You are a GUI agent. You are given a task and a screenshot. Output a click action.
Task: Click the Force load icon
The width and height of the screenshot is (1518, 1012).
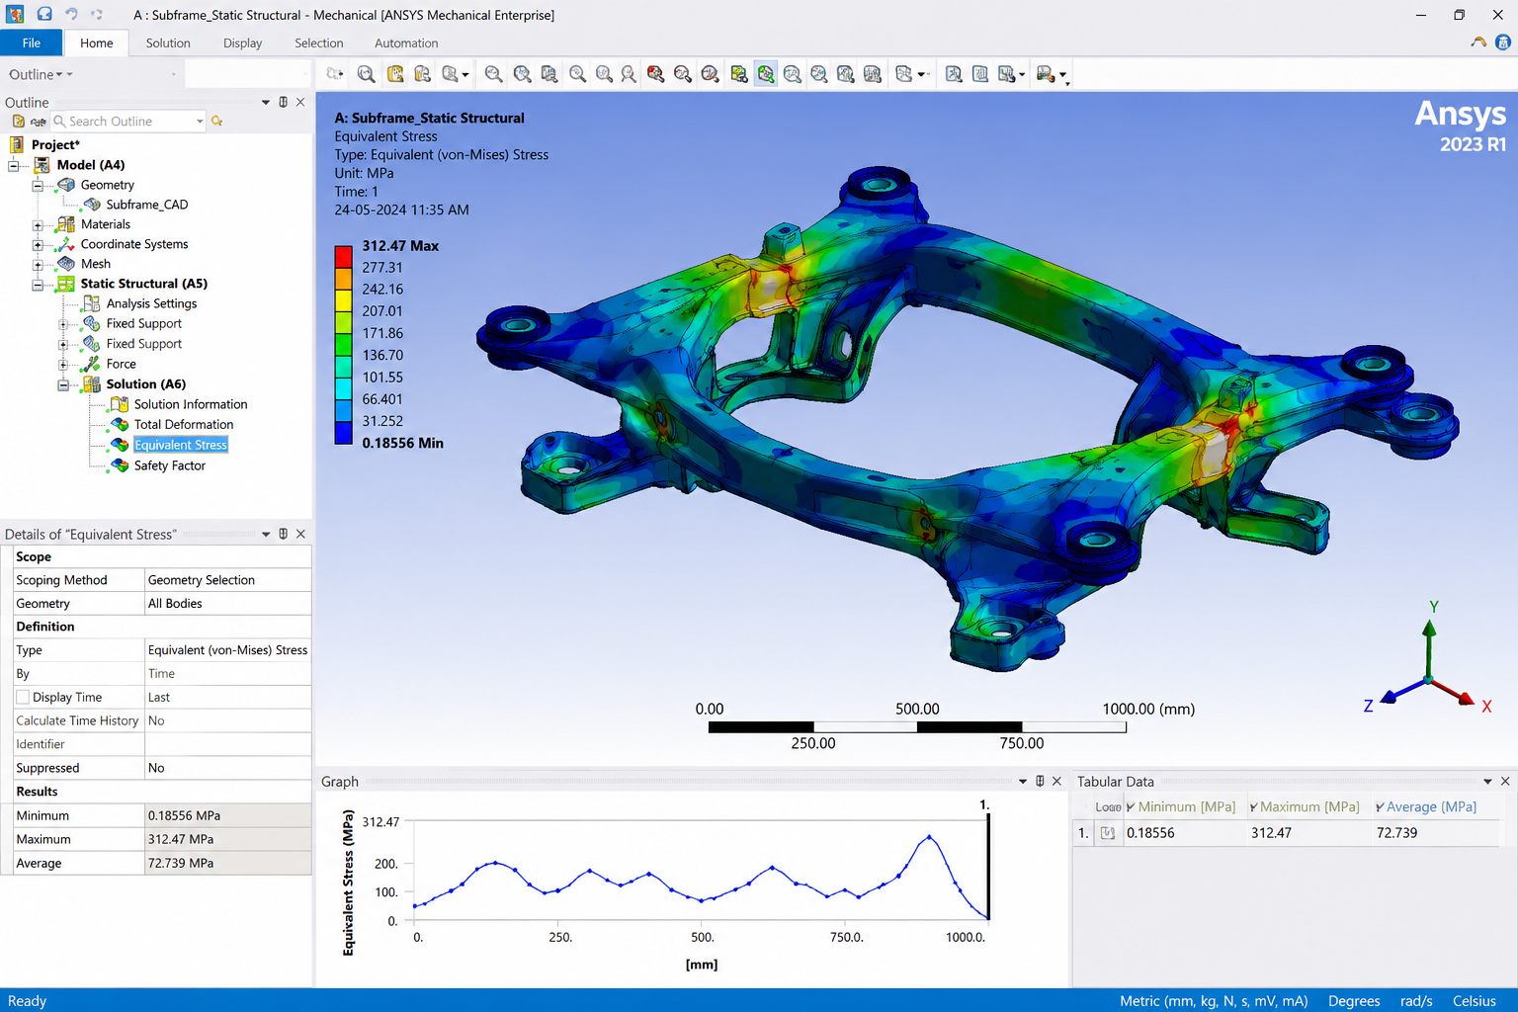click(92, 364)
